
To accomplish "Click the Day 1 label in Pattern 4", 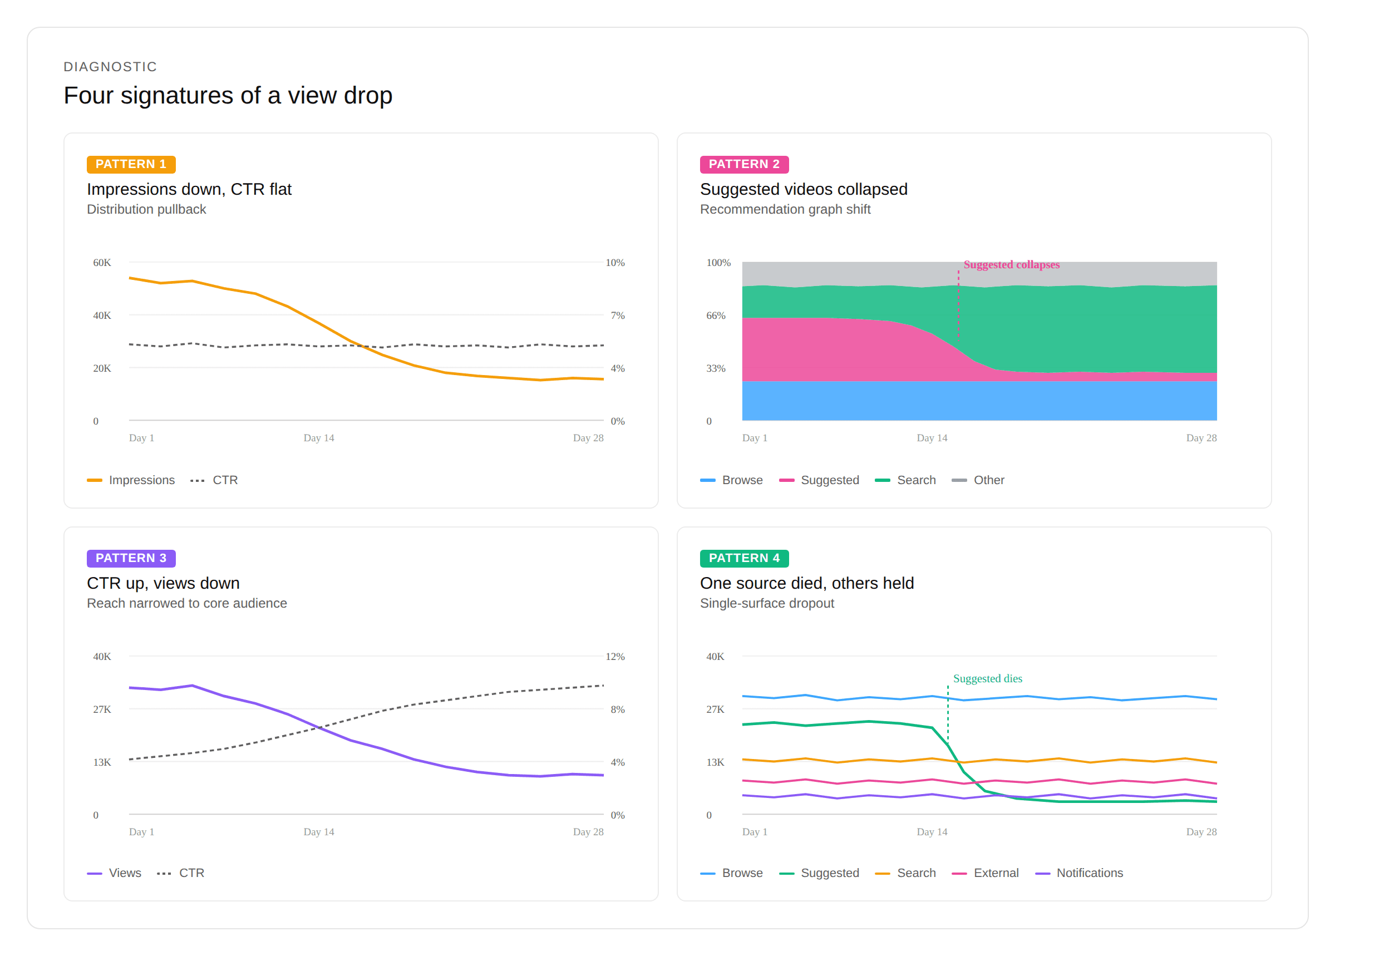I will pos(755,832).
